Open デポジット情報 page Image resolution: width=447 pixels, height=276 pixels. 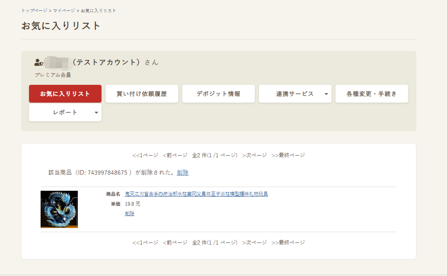point(218,94)
